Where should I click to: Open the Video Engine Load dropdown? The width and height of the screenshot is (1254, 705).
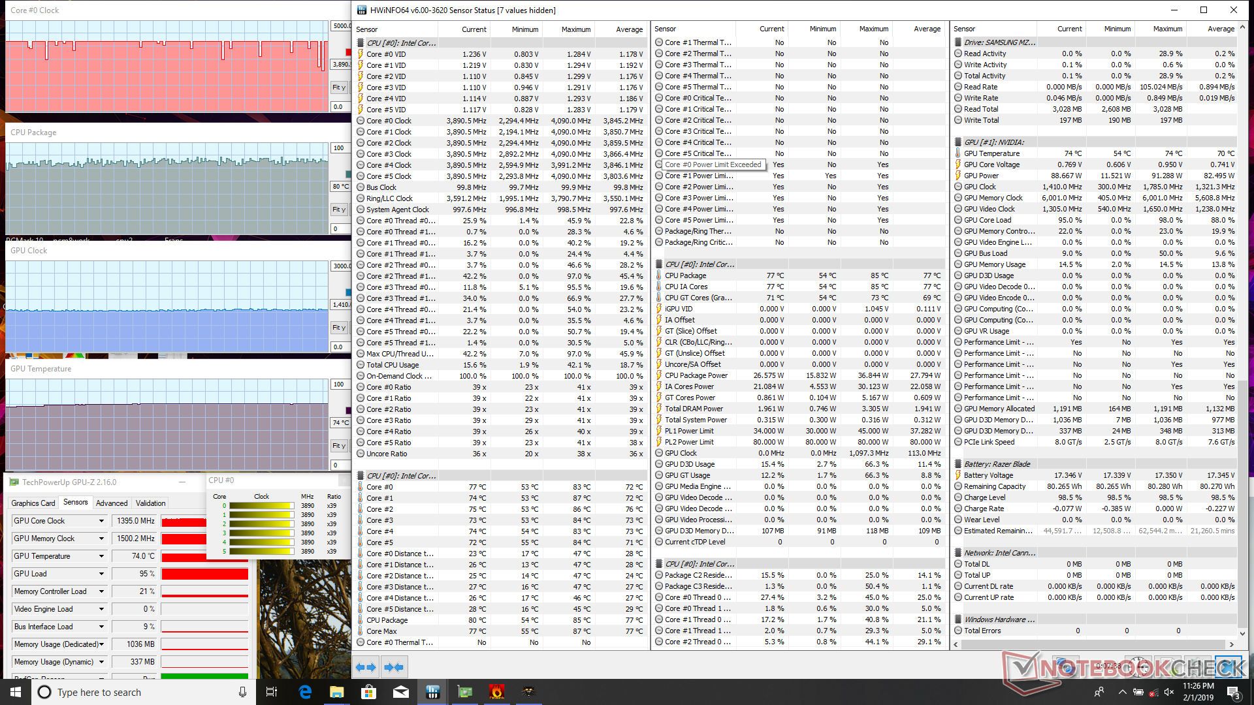click(x=101, y=609)
